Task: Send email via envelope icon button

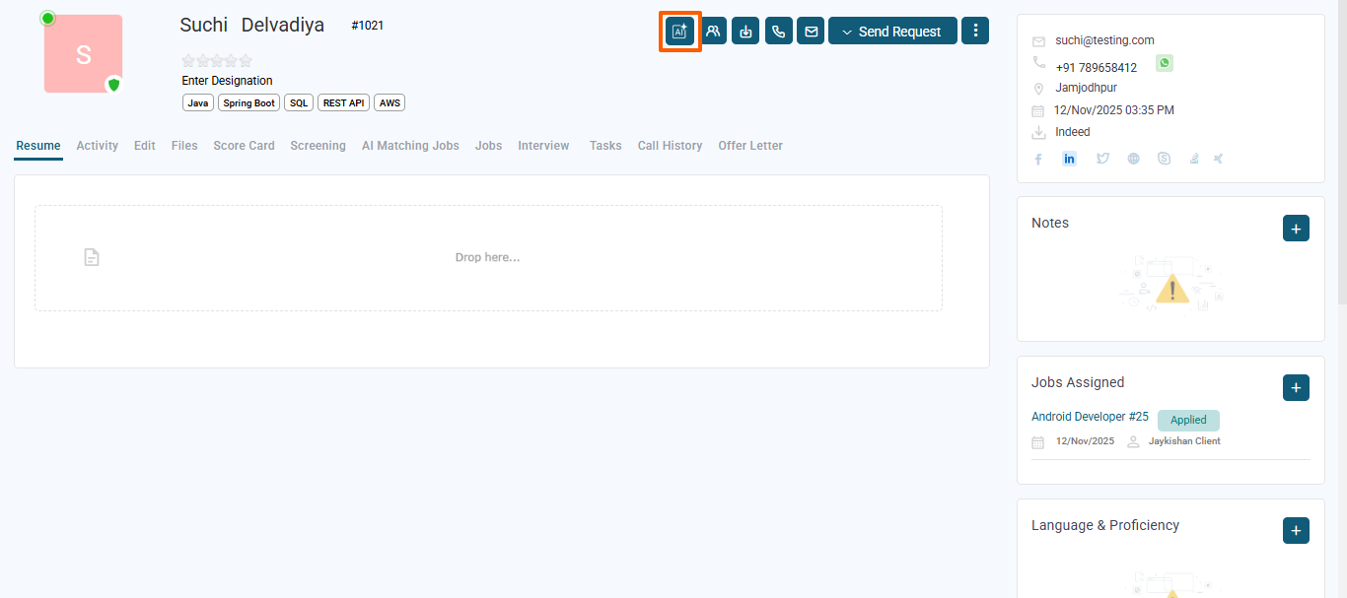Action: click(x=811, y=32)
